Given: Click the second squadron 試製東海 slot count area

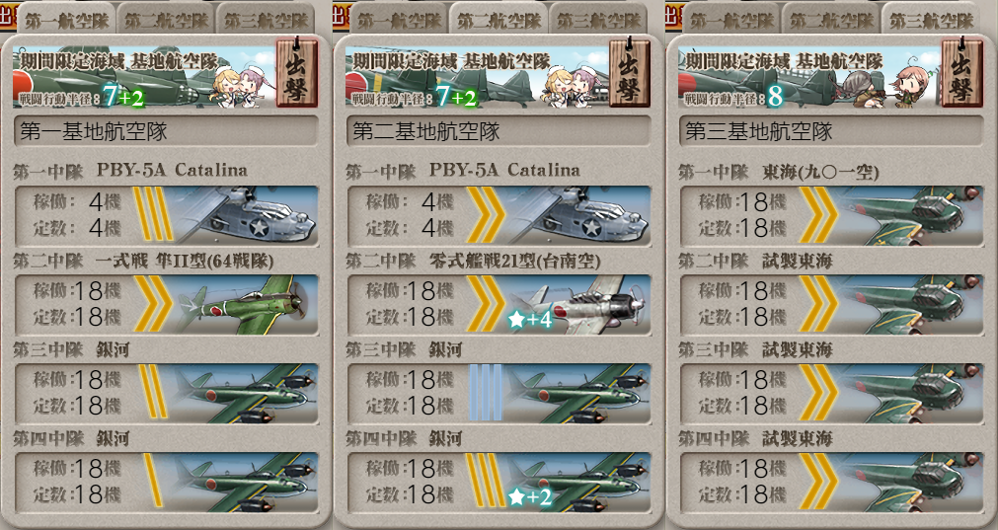Looking at the screenshot, I should 741,304.
